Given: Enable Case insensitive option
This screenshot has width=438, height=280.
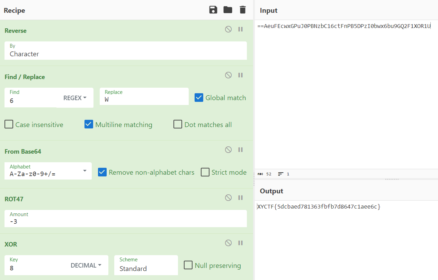Looking at the screenshot, I should click(x=9, y=125).
